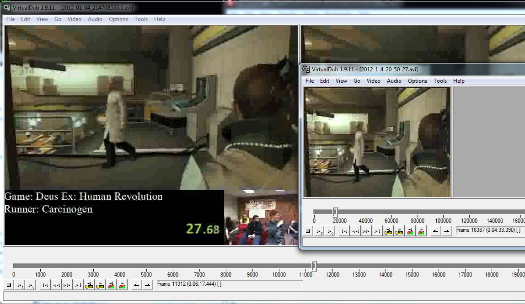The width and height of the screenshot is (525, 304).
Task: Click the Frame 16387 position field
Action: [x=490, y=230]
